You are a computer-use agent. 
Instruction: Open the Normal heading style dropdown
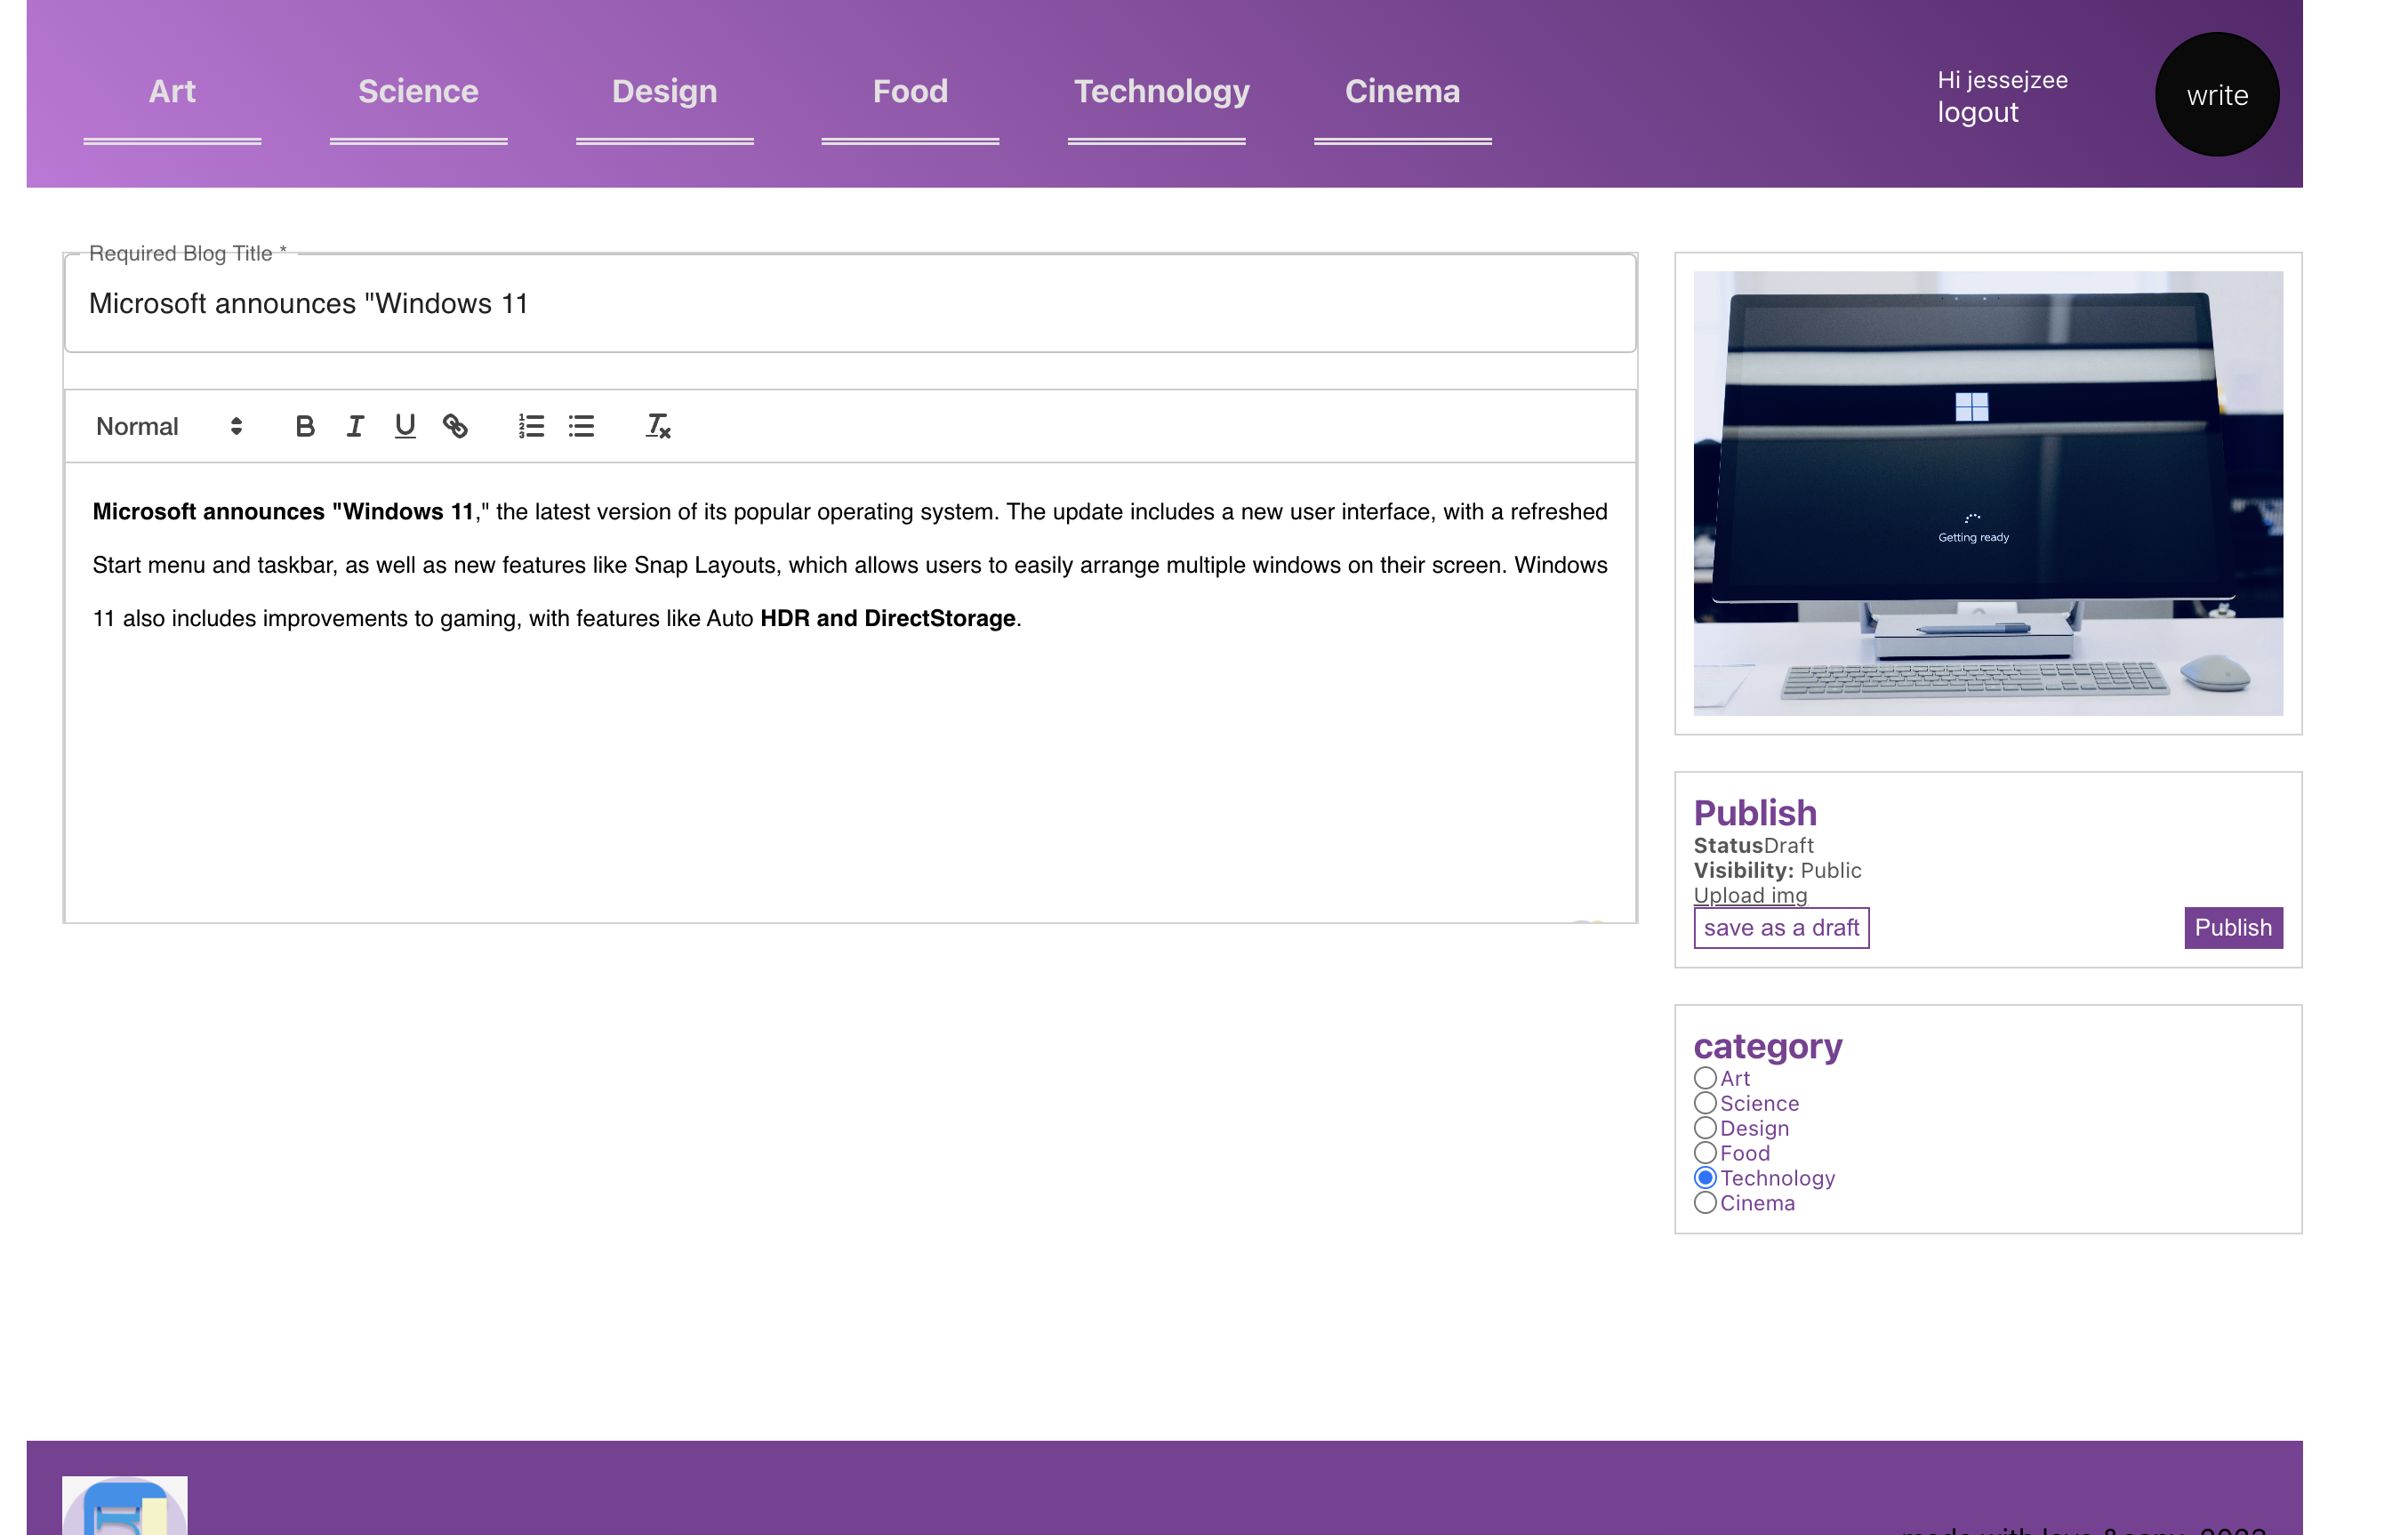pyautogui.click(x=168, y=427)
